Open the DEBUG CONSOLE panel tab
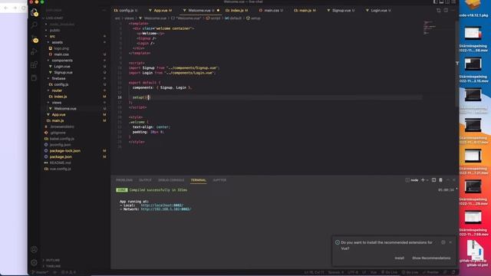 pos(171,180)
